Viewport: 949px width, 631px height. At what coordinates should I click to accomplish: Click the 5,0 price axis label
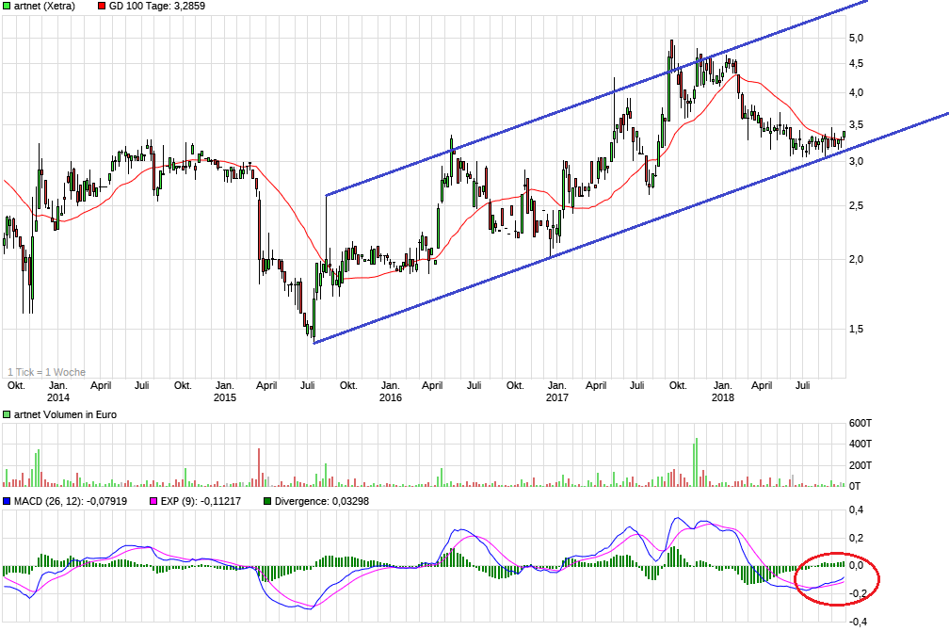(x=857, y=38)
